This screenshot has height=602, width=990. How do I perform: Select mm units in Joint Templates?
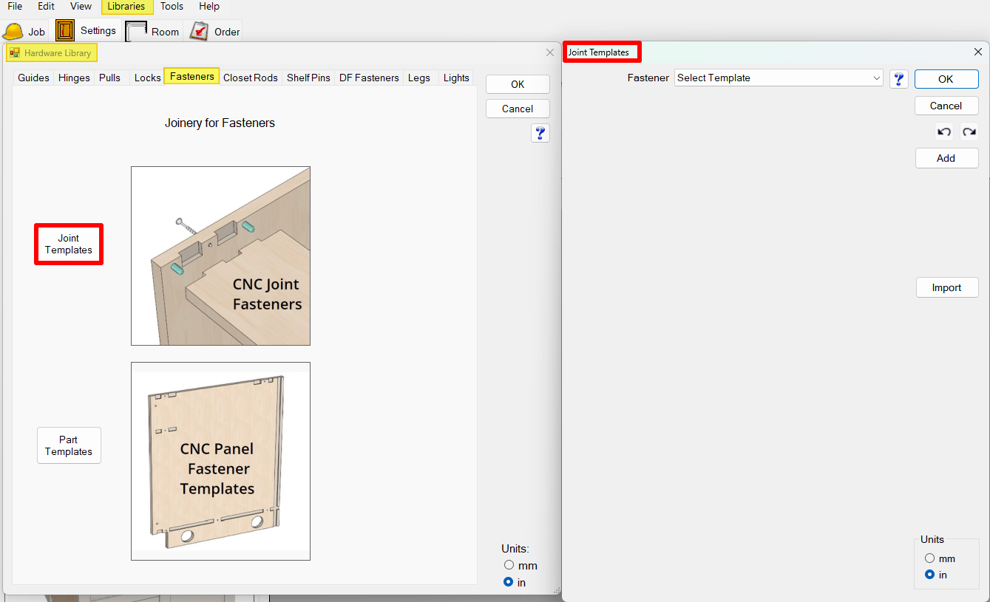tap(930, 558)
